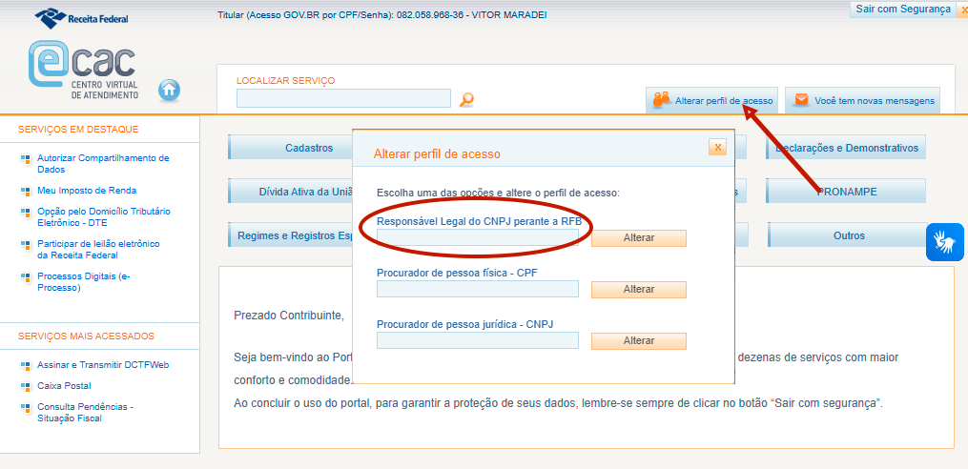Open Assinar e Transmitir DCTFWeb link
The height and width of the screenshot is (469, 968).
pos(103,365)
